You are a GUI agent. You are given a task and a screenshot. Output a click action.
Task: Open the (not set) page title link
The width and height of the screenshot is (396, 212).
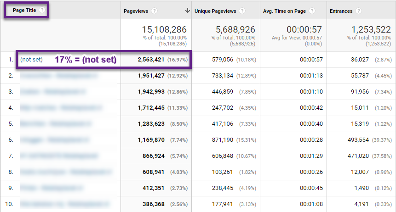tap(31, 60)
